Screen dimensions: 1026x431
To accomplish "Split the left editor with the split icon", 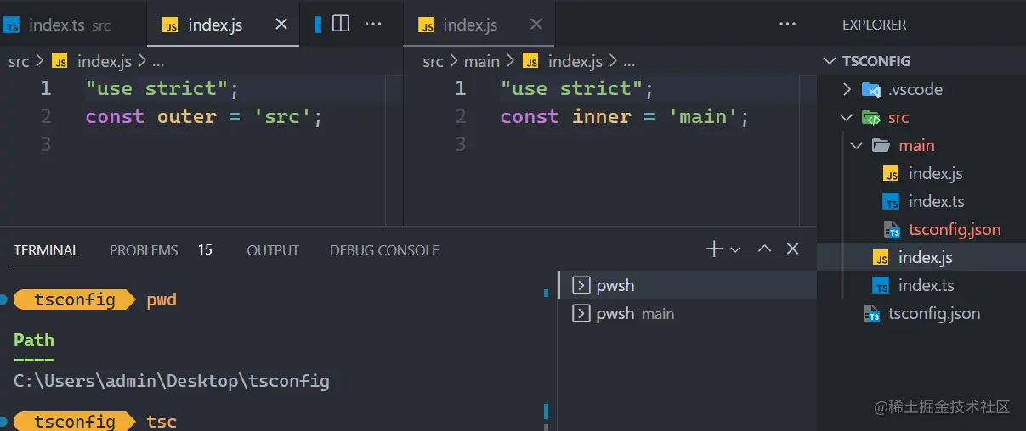I will tap(341, 24).
